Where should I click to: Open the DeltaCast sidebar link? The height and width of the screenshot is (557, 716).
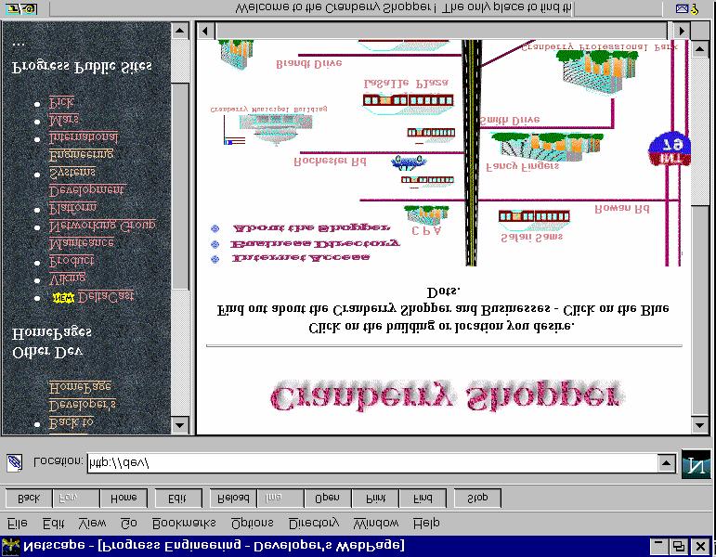click(106, 297)
